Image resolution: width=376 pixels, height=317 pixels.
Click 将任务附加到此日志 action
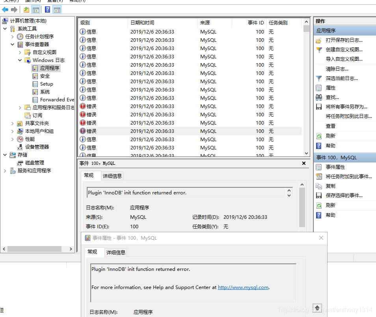pos(349,116)
